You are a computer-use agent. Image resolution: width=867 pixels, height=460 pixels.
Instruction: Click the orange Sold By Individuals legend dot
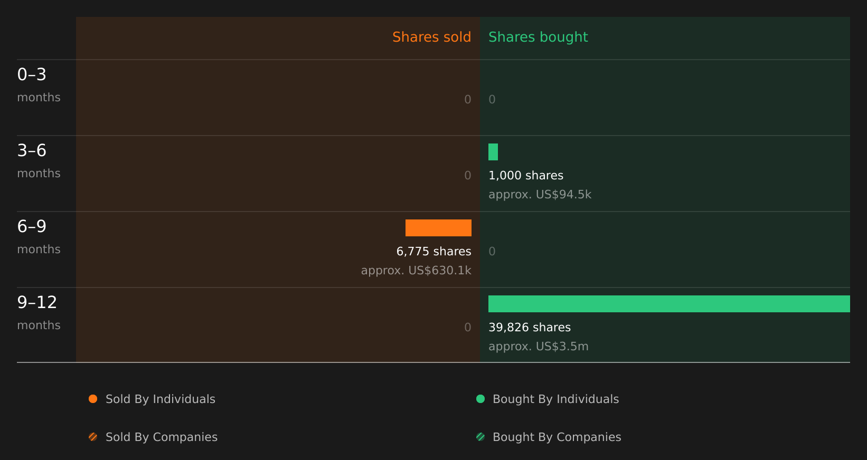click(x=93, y=399)
